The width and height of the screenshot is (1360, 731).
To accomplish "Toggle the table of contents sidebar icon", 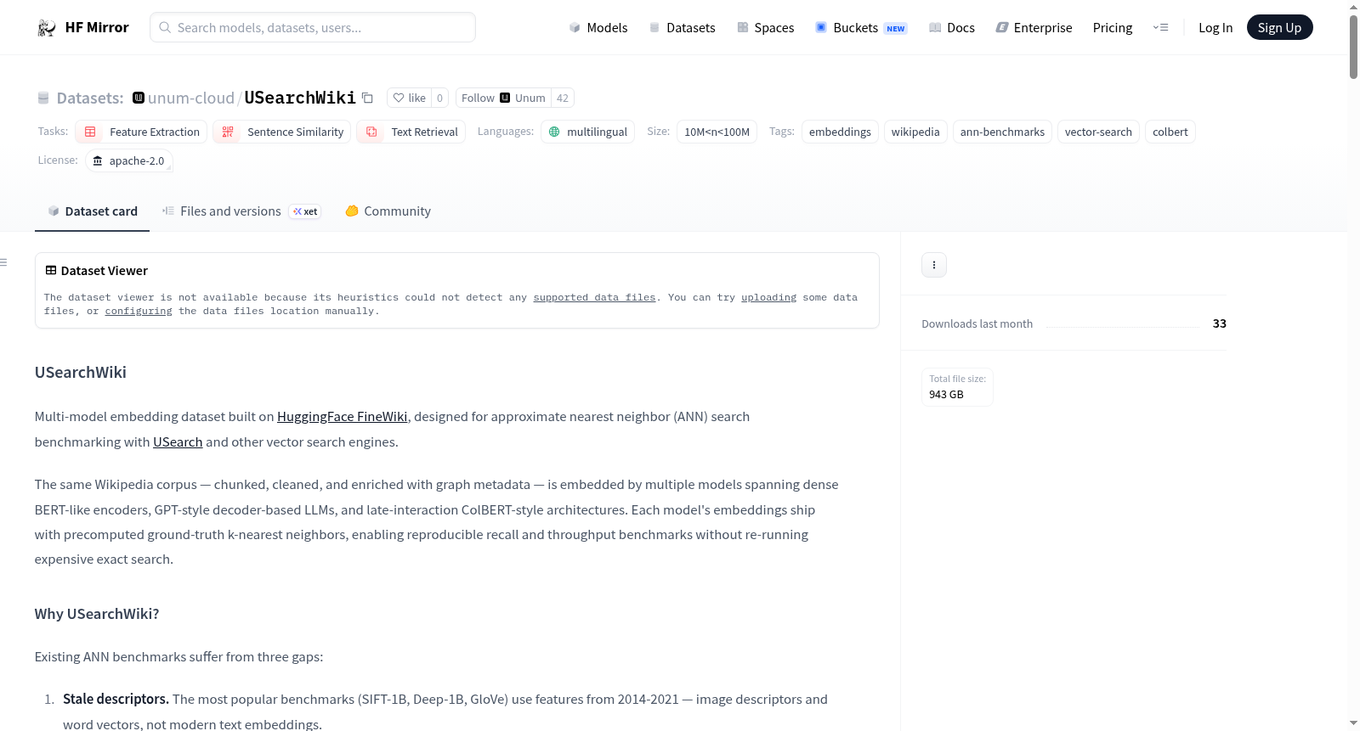I will point(3,262).
